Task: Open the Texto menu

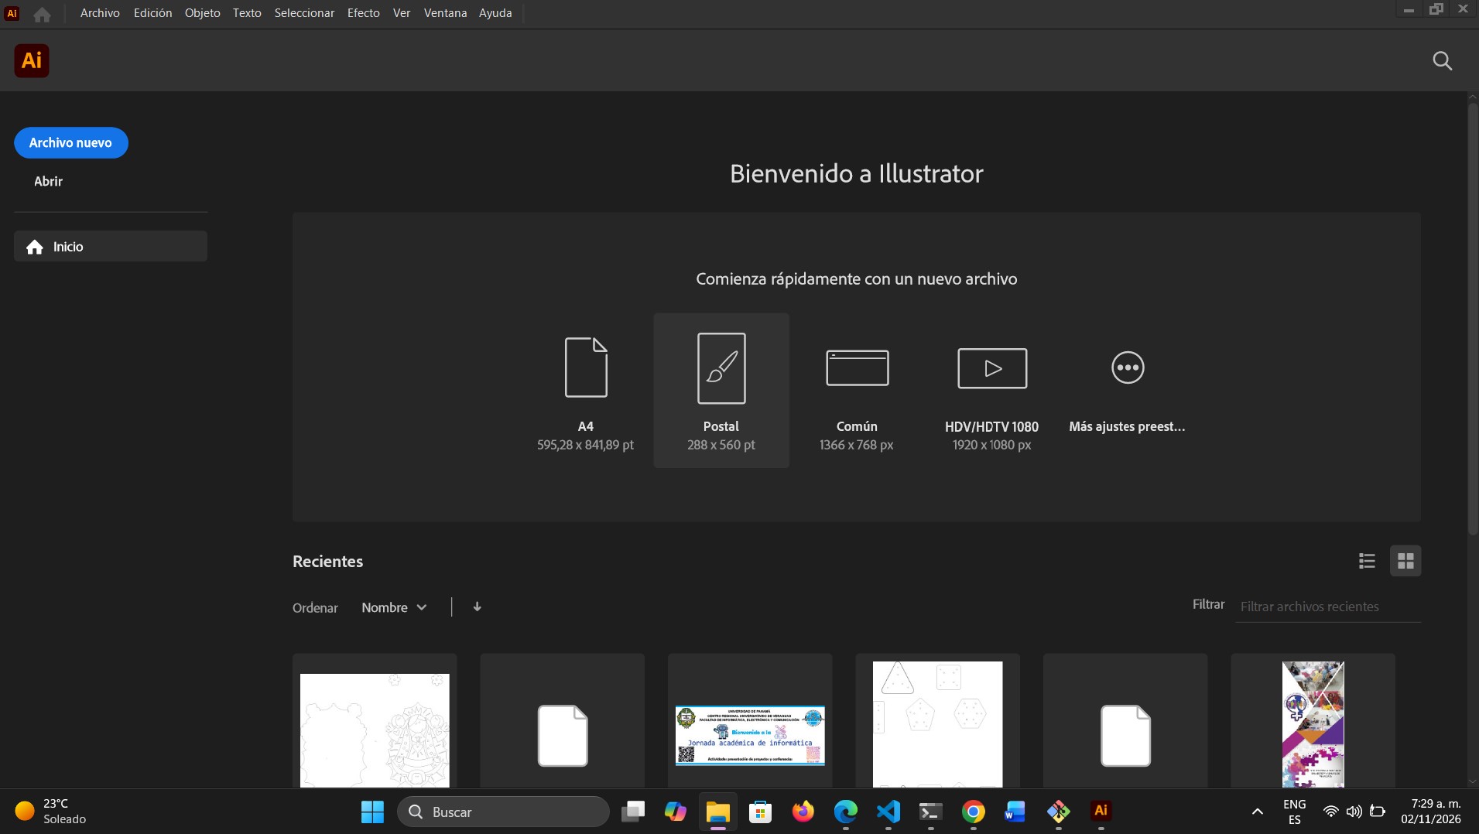Action: (x=247, y=13)
